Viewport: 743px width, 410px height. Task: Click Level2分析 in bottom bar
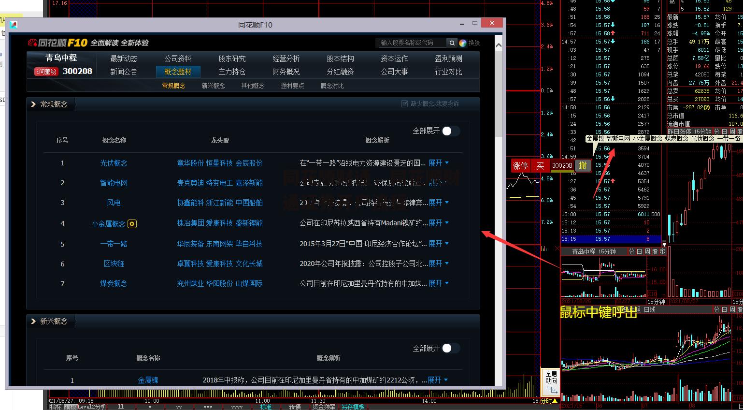pos(92,407)
